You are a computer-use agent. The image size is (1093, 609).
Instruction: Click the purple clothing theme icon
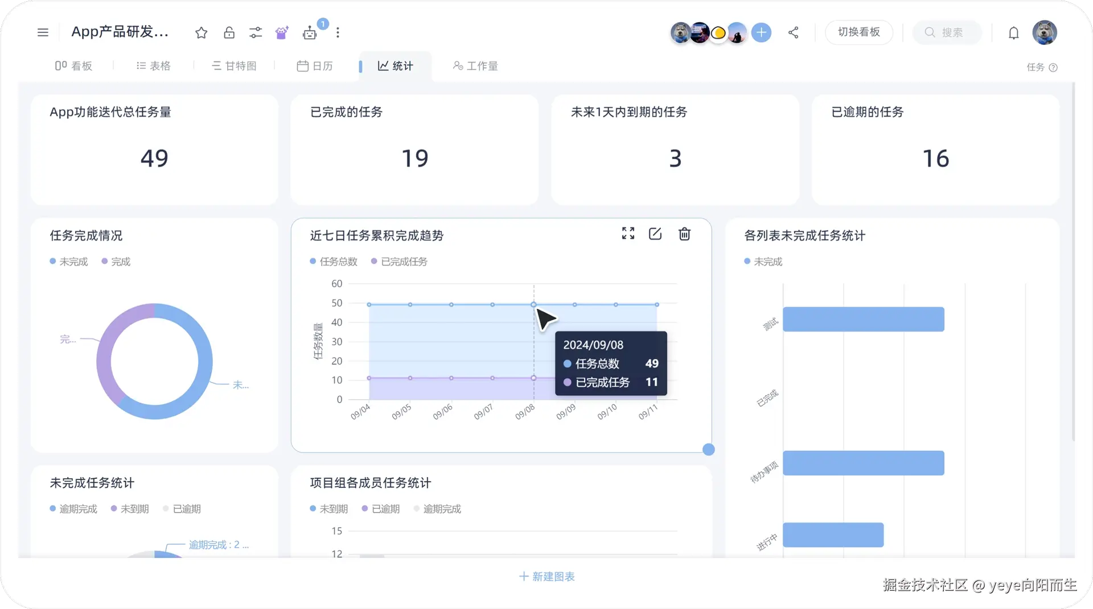[x=282, y=32]
